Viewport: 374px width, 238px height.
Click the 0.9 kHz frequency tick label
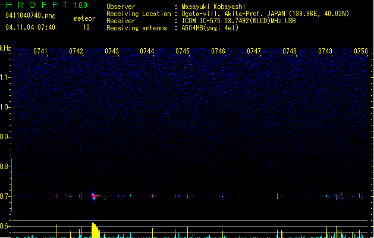pyautogui.click(x=5, y=137)
